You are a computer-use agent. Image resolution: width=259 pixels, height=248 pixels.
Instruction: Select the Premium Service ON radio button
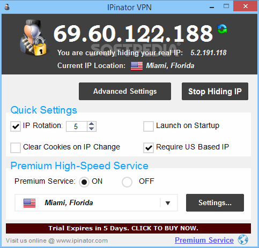point(84,182)
